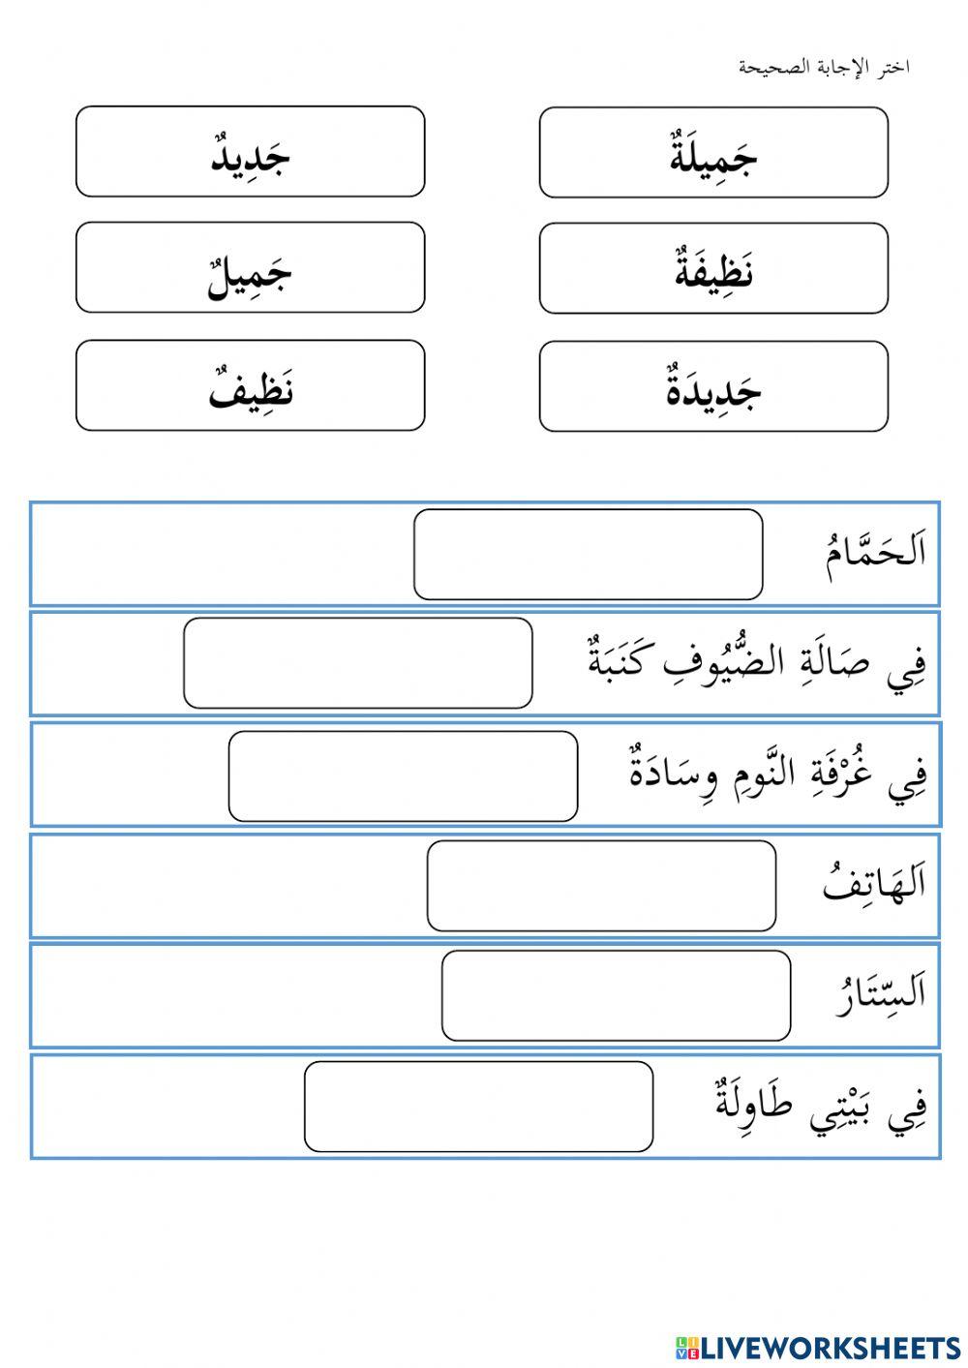Select the word box جَدِيدٌ

point(251,152)
